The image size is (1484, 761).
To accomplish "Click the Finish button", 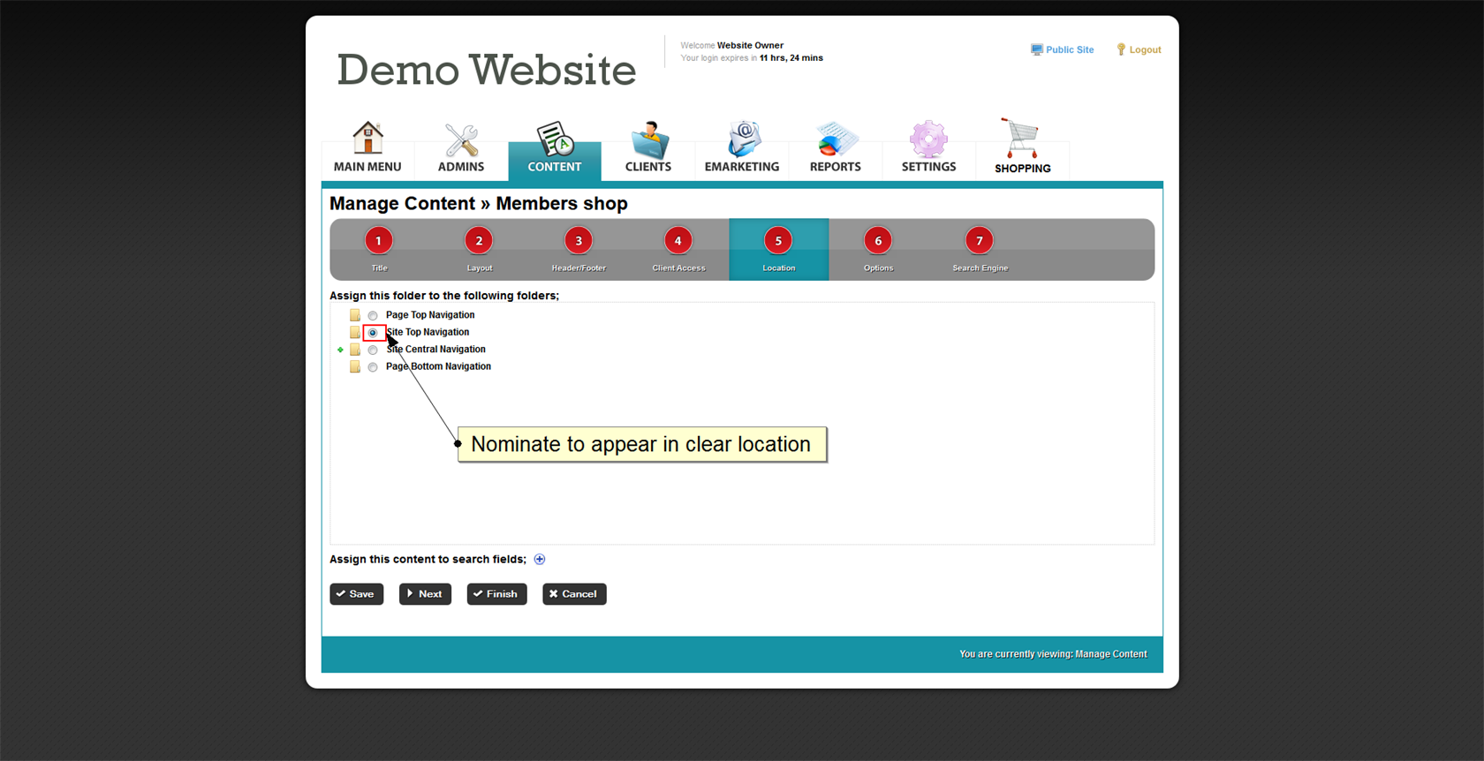I will [x=496, y=594].
